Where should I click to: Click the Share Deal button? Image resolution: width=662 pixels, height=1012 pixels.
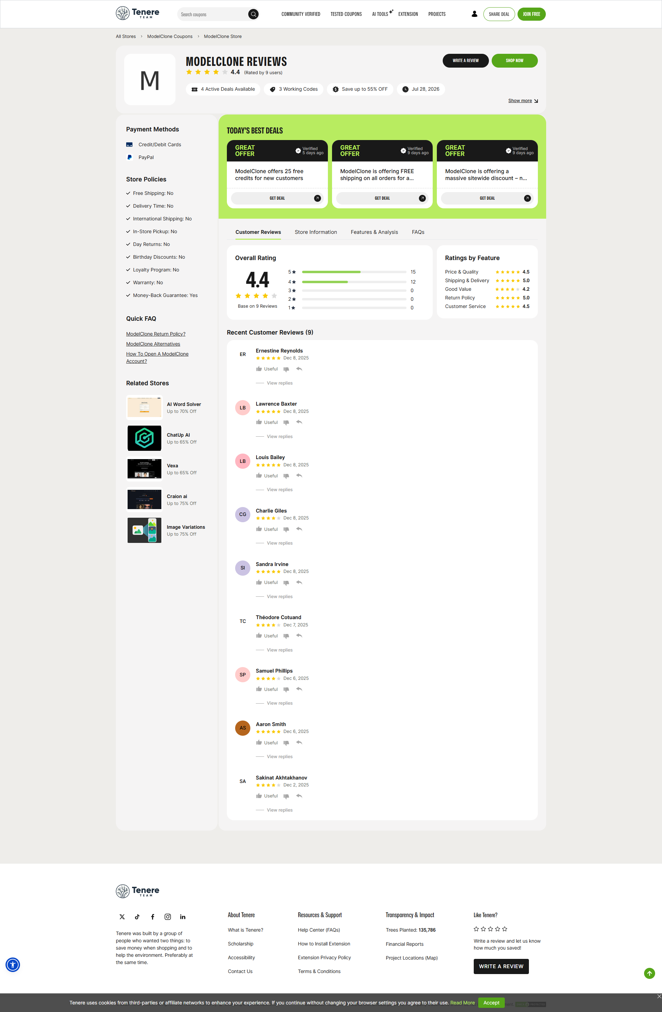(x=499, y=14)
